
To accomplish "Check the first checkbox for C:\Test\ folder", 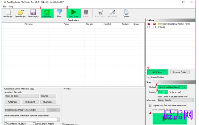I will (149, 27).
